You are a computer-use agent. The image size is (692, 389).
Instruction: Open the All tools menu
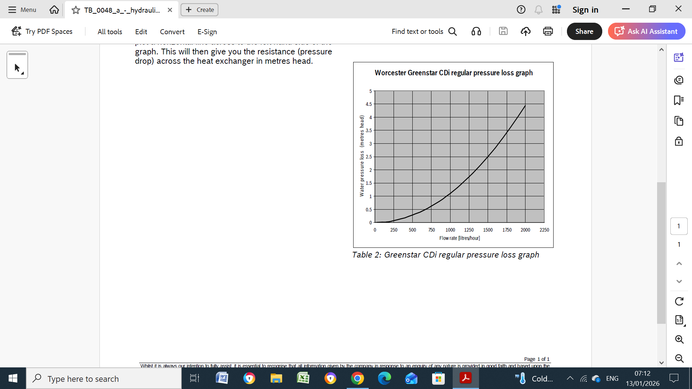coord(110,32)
